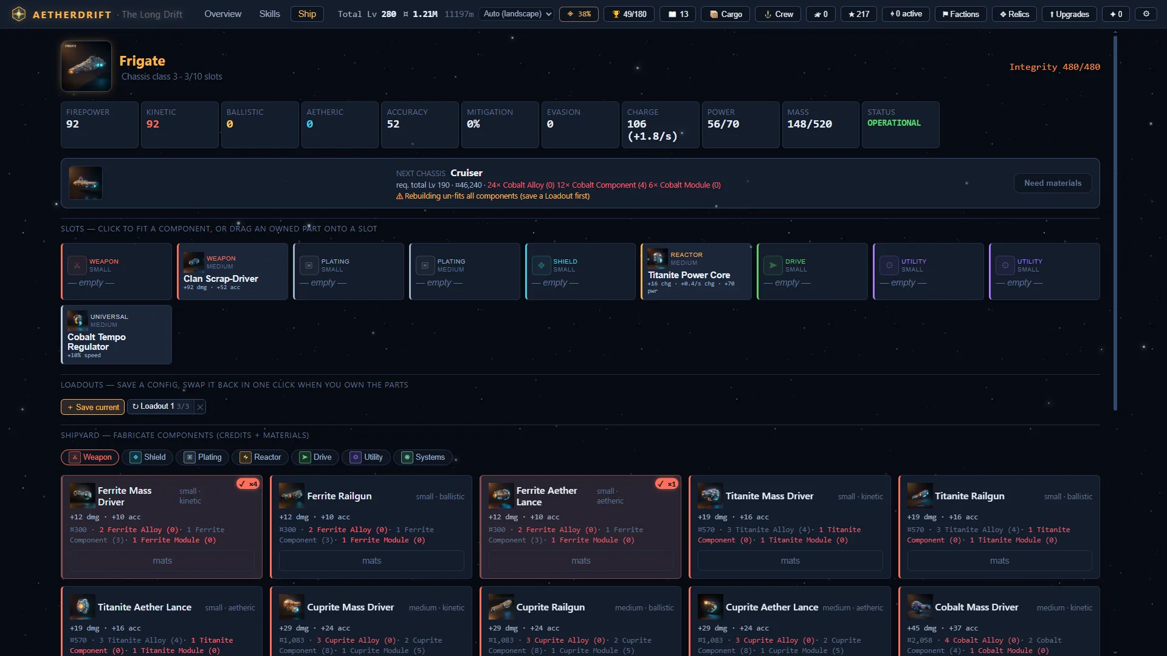Select the empty Shield slot
Screen dimensions: 1167x656
tap(580, 272)
